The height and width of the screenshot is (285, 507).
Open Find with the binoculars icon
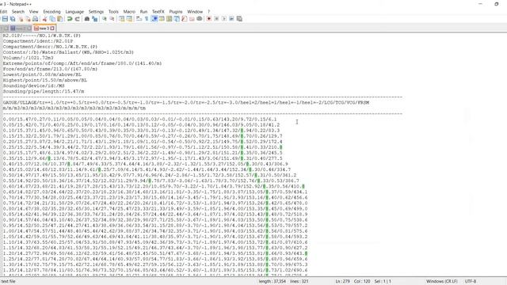[87, 19]
